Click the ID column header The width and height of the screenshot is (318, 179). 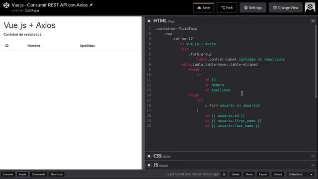pyautogui.click(x=7, y=46)
